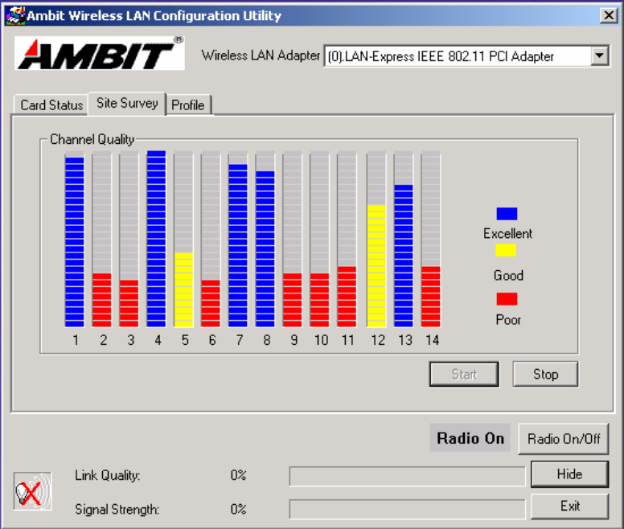Click the AMBIT logo image
Image resolution: width=624 pixels, height=529 pixels.
point(100,53)
